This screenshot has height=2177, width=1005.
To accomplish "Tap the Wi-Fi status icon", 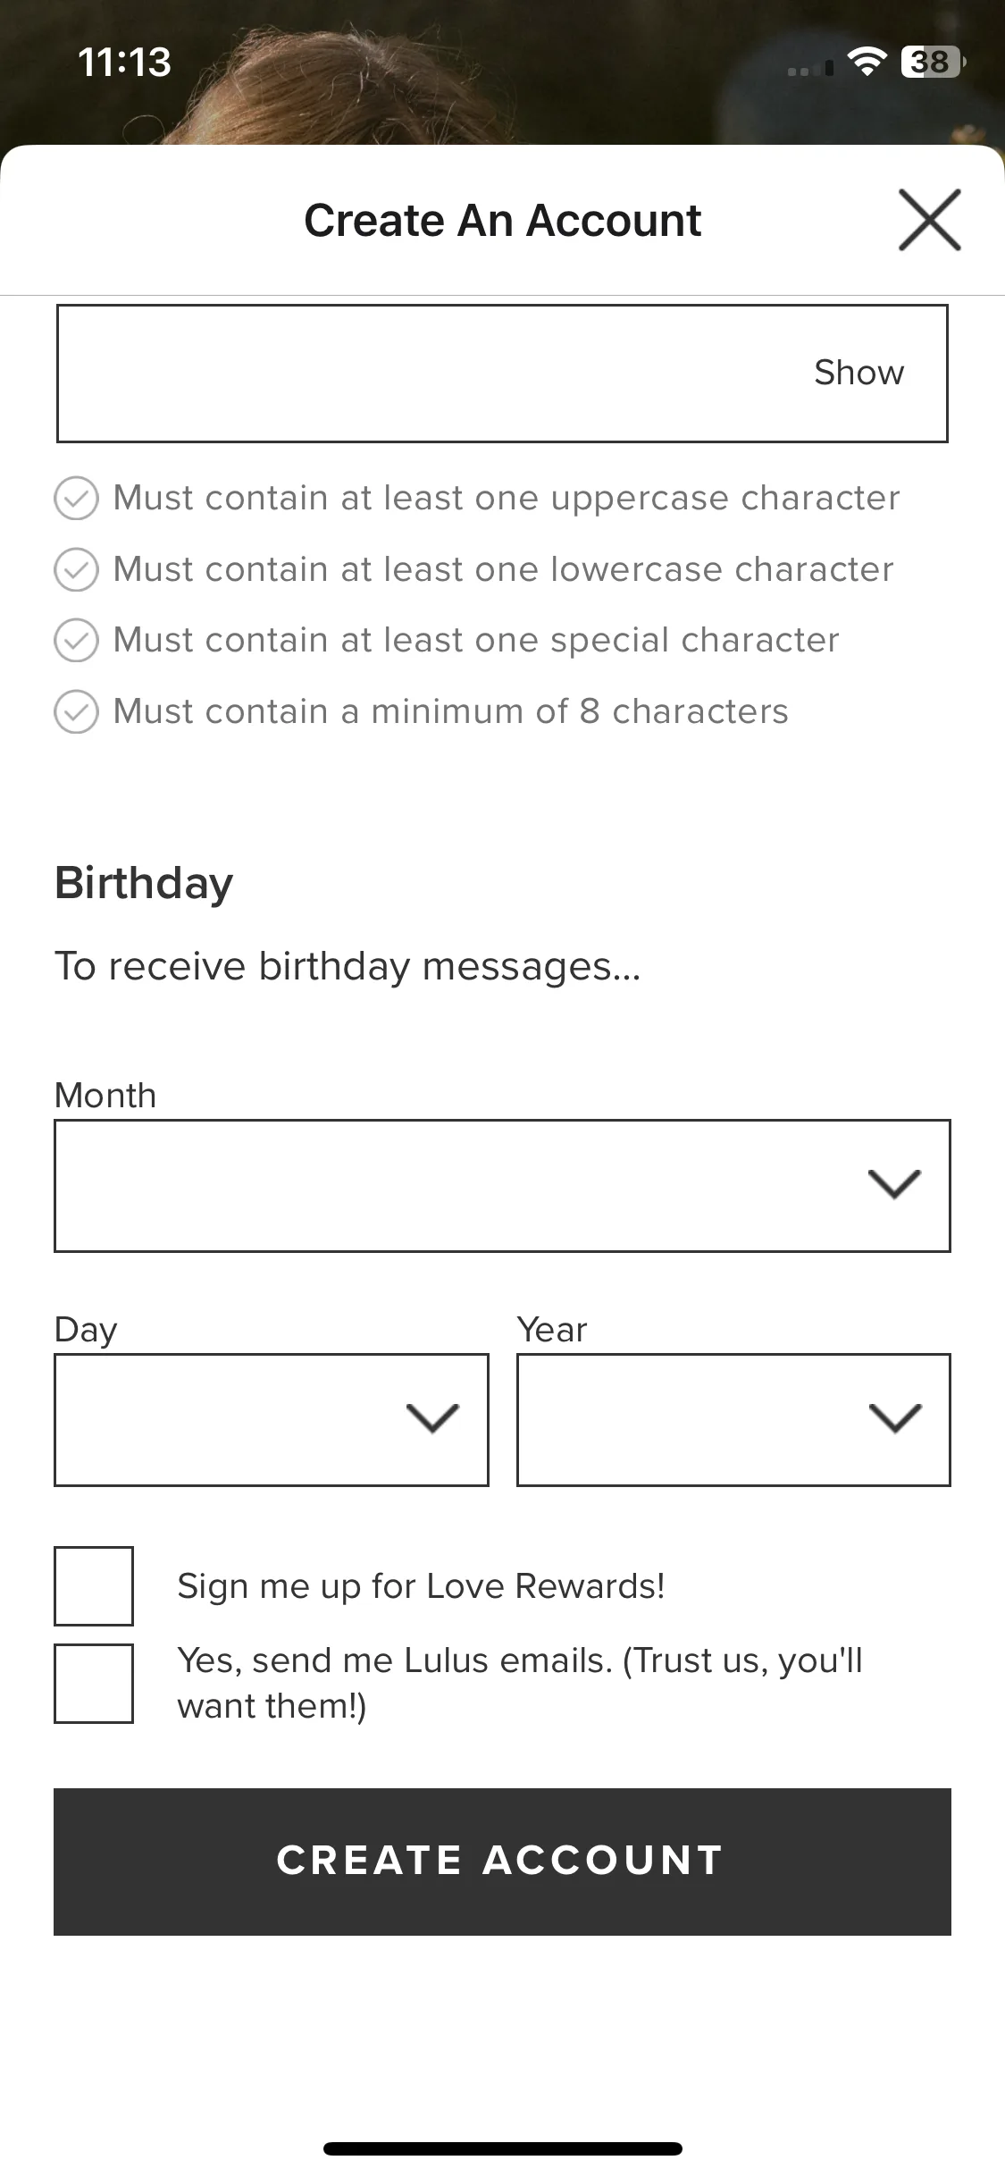I will (866, 62).
